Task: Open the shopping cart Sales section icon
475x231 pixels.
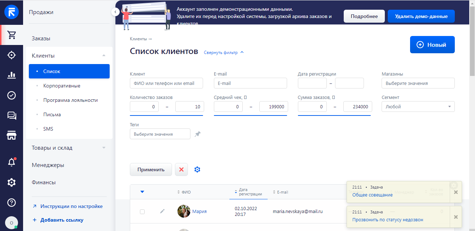Action: coord(12,35)
